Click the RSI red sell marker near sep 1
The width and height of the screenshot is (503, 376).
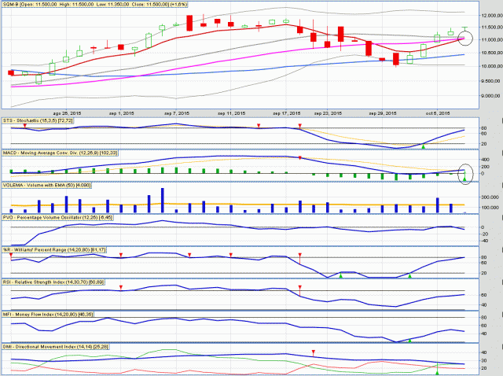121,287
